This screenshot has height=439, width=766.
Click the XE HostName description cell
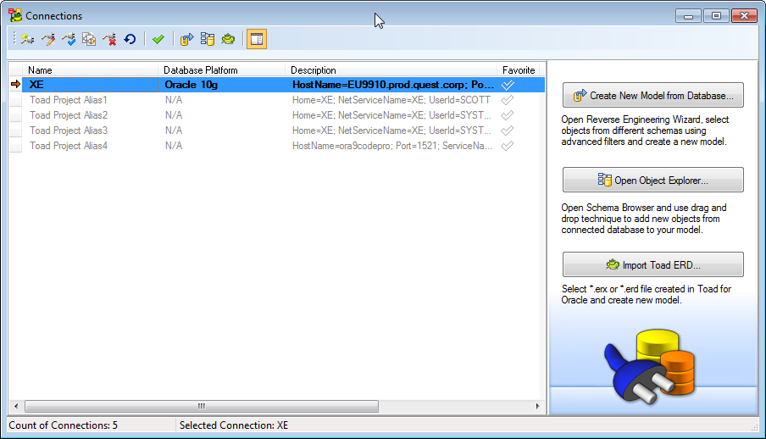(x=393, y=85)
